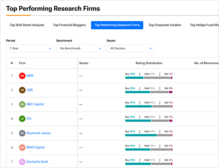The image size is (219, 168).
Task: Open the Period dropdown set to 1 Year
Action: (x=30, y=49)
